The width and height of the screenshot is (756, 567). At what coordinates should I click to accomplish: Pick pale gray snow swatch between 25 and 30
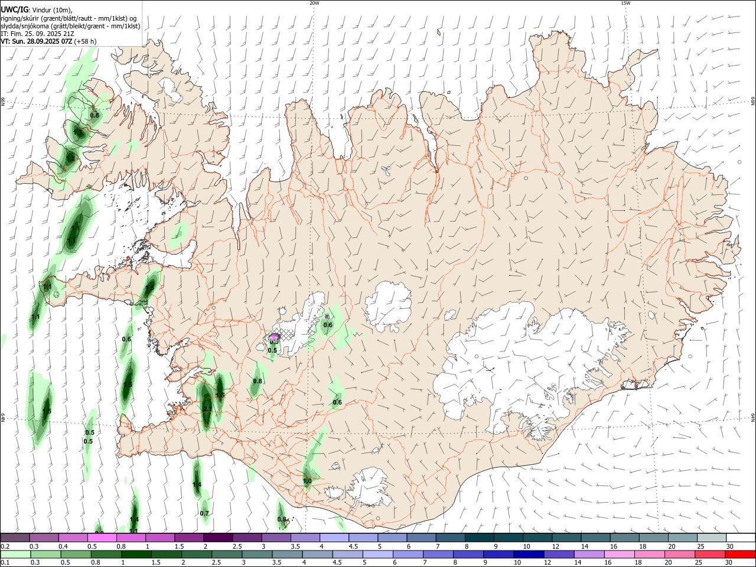[x=712, y=537]
